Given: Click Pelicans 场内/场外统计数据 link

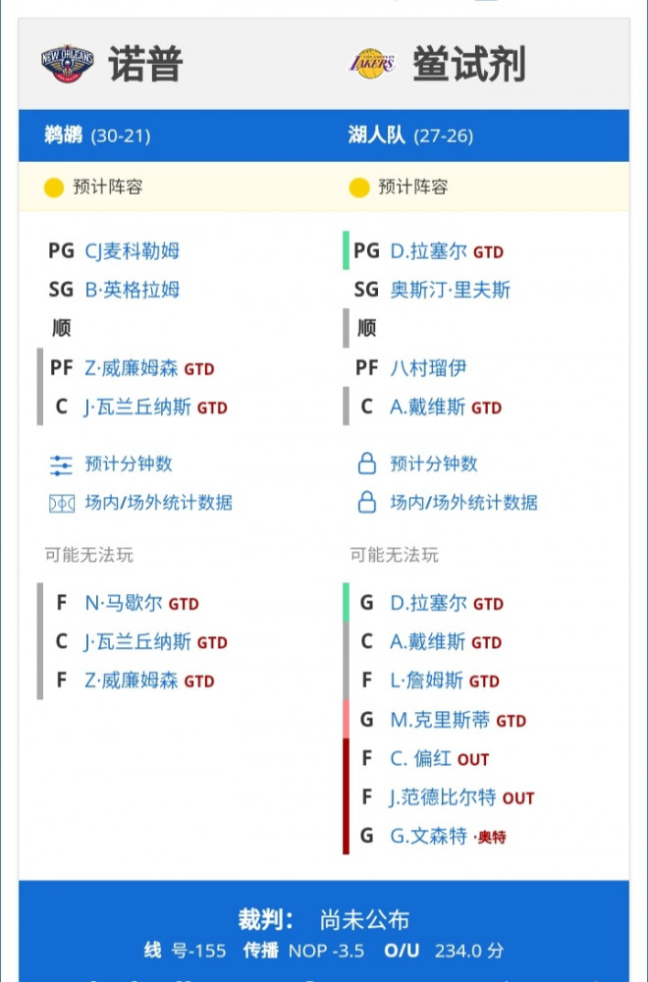Looking at the screenshot, I should [x=158, y=503].
